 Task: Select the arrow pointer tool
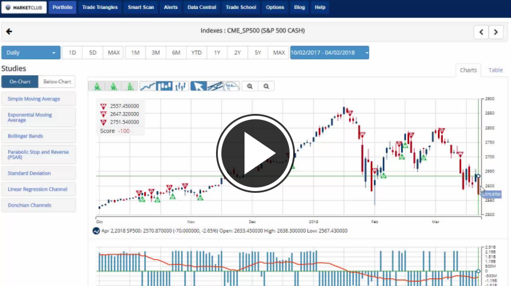point(198,86)
